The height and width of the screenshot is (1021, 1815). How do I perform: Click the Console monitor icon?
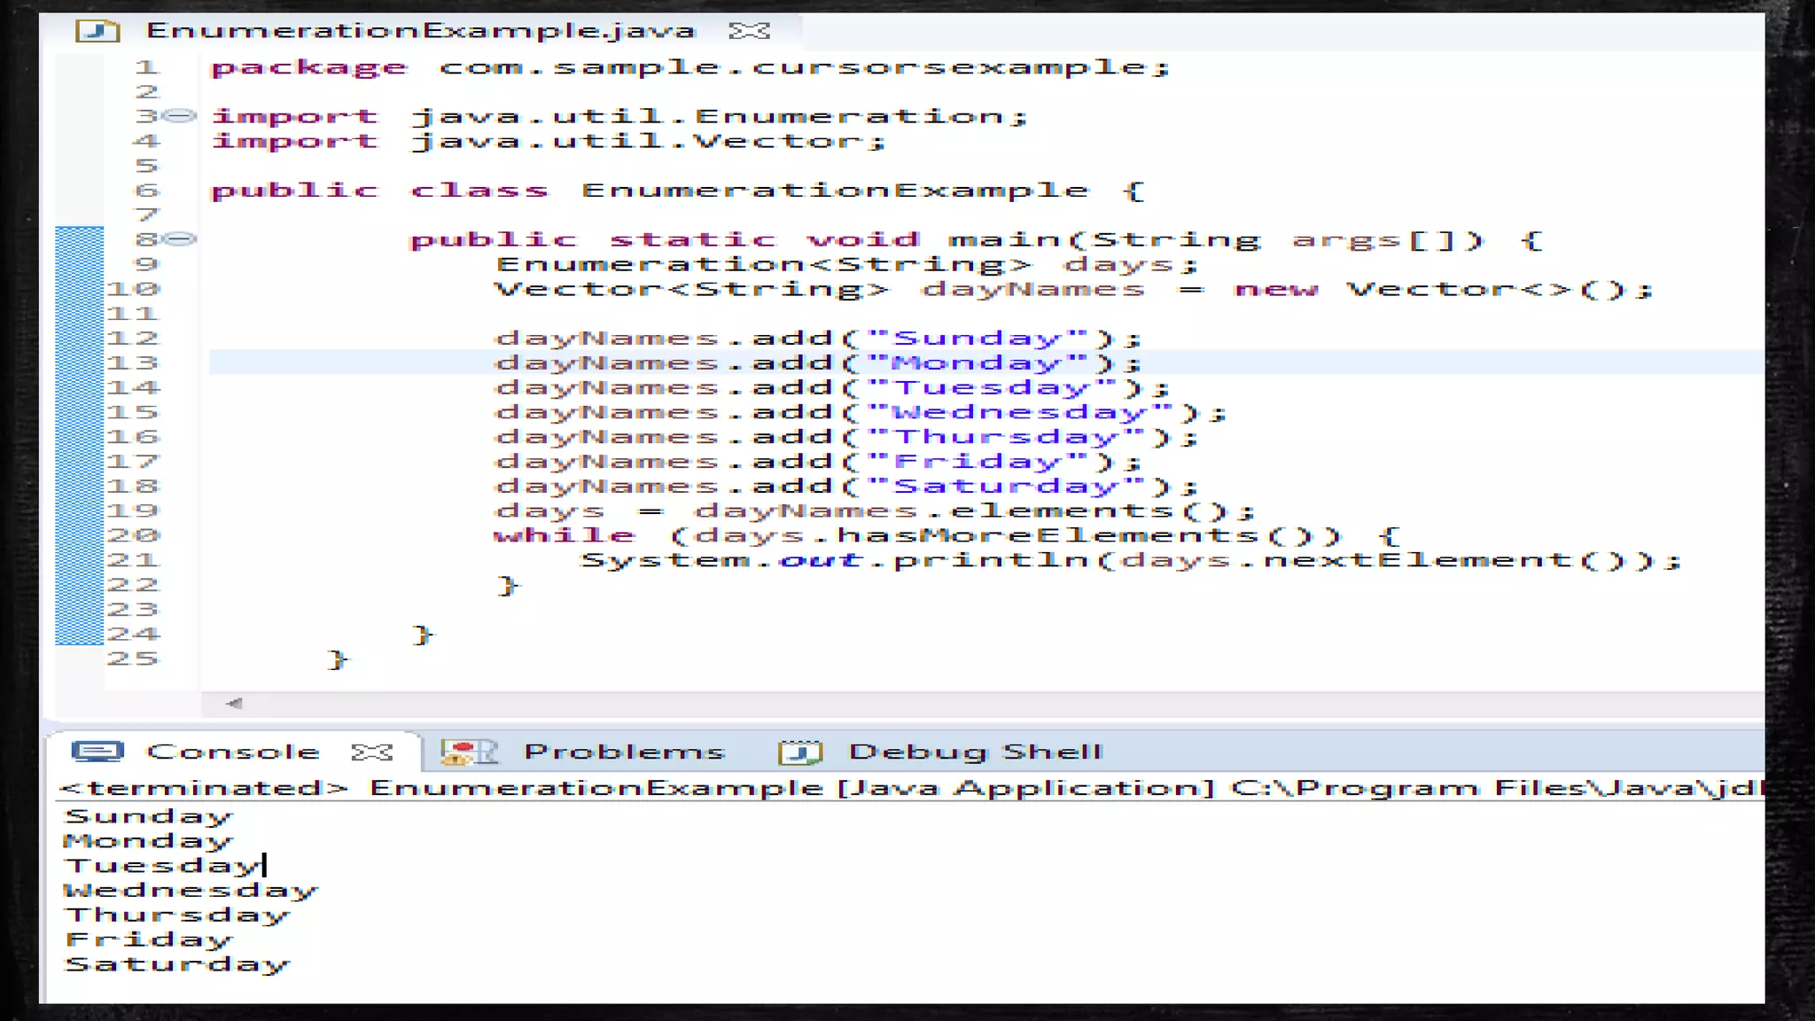97,752
